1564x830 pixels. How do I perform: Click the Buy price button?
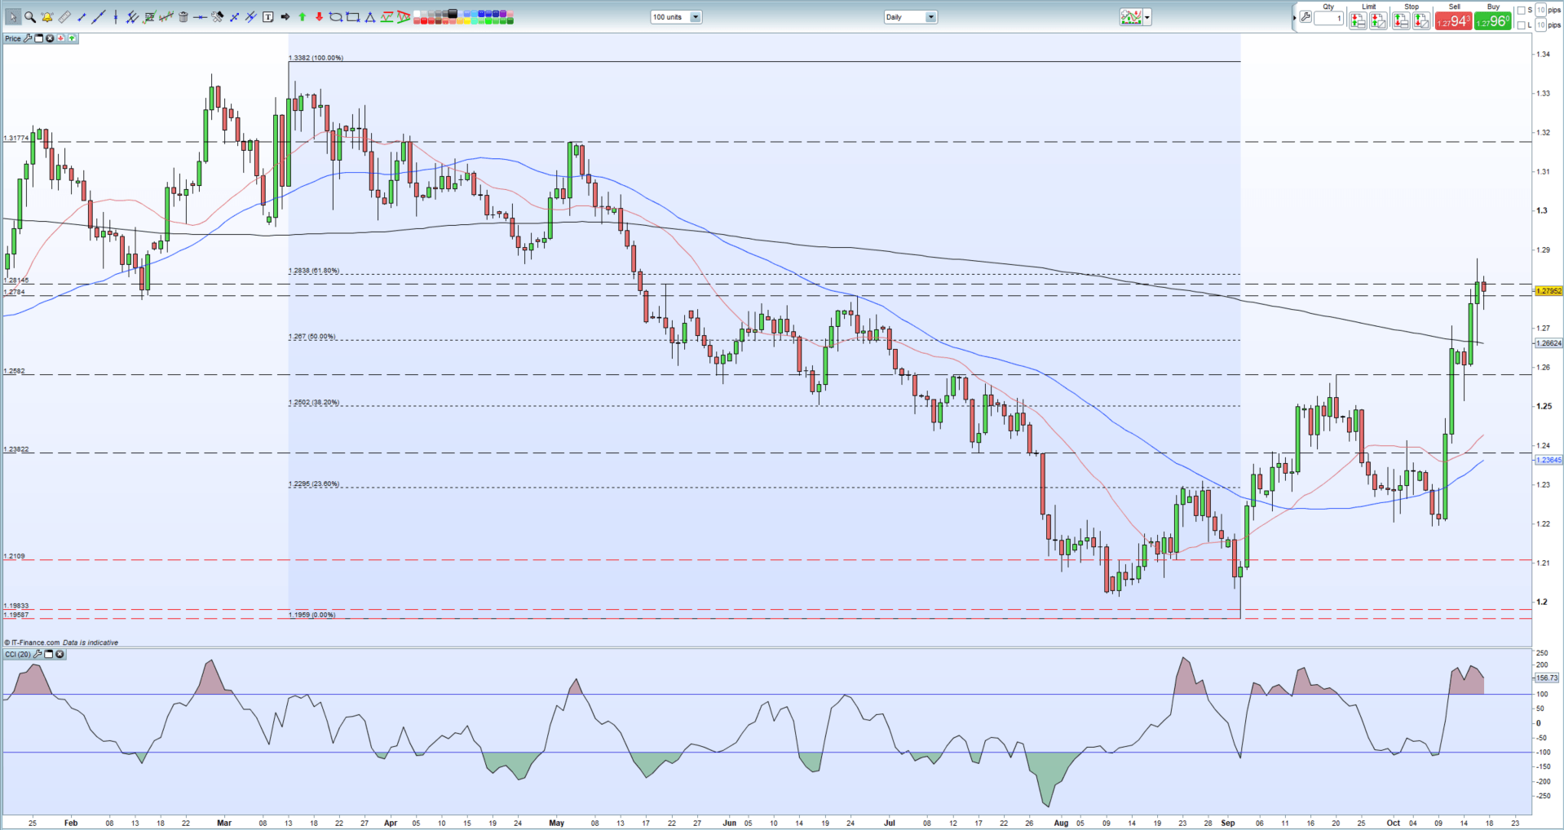pyautogui.click(x=1493, y=21)
